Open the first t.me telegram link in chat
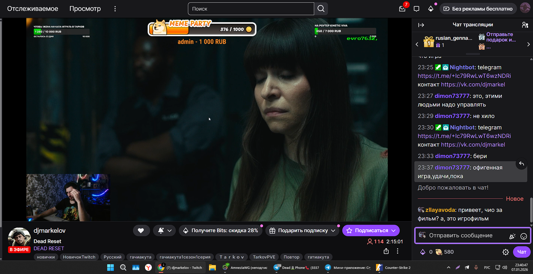 464,76
